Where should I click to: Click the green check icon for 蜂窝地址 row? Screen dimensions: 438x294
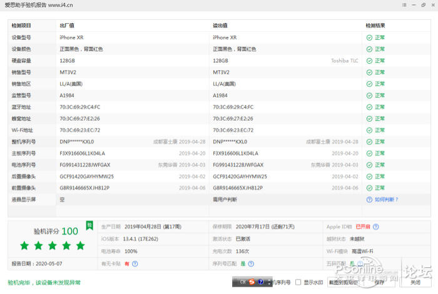(x=369, y=119)
